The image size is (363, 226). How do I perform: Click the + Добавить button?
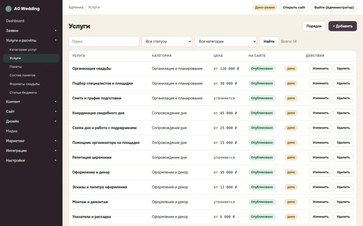(x=343, y=26)
